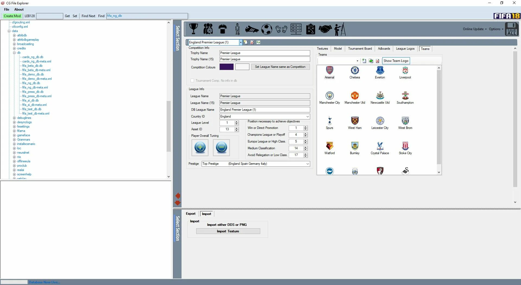
Task: Delete the selected league with red X
Action: (252, 42)
